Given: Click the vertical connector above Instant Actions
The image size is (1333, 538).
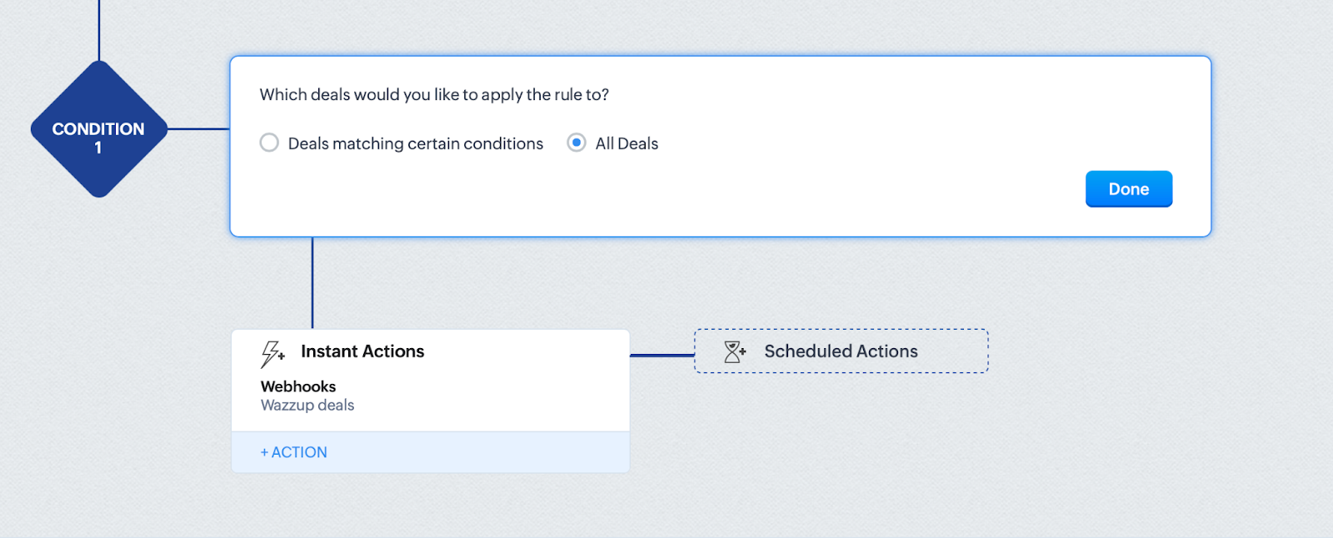Looking at the screenshot, I should click(312, 283).
